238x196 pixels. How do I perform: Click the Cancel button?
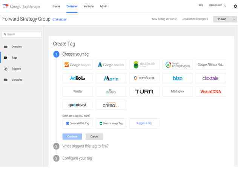94,136
